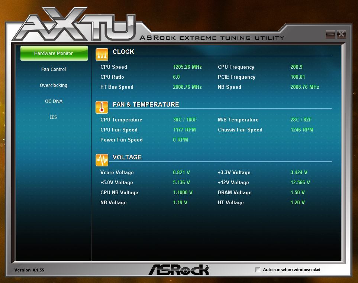Click the ASRock logo at bottom
The width and height of the screenshot is (358, 283).
pyautogui.click(x=178, y=270)
